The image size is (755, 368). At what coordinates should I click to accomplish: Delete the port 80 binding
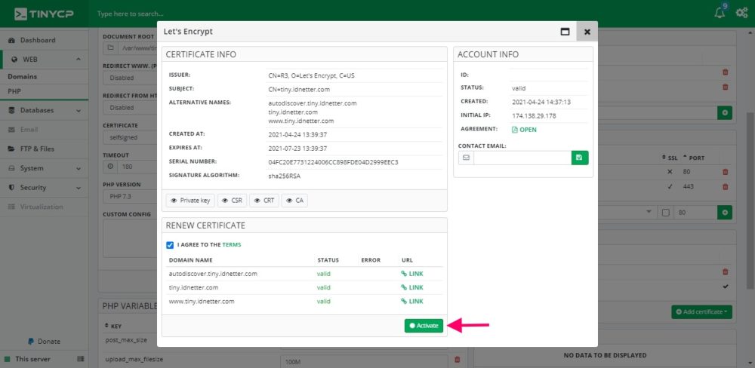pos(725,172)
